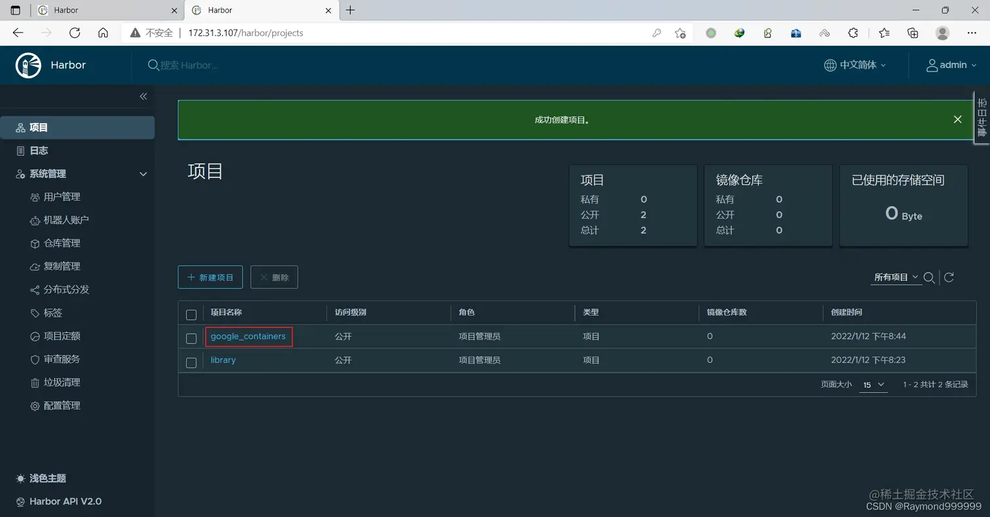Open the browser profile avatar
990x517 pixels.
click(942, 33)
